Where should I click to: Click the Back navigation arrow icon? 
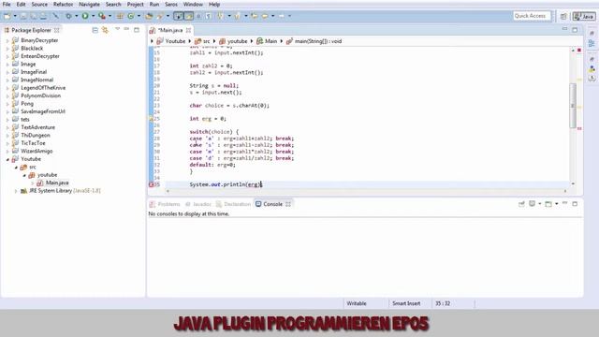(x=264, y=16)
